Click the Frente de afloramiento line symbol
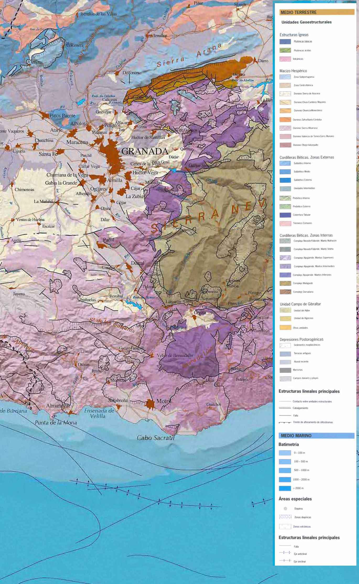 coord(285,422)
